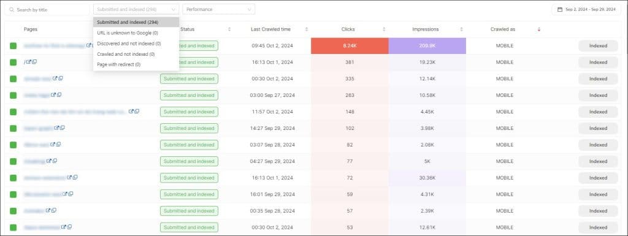Open external link icon in 77-clicks row
628x236 pixels.
click(x=49, y=161)
